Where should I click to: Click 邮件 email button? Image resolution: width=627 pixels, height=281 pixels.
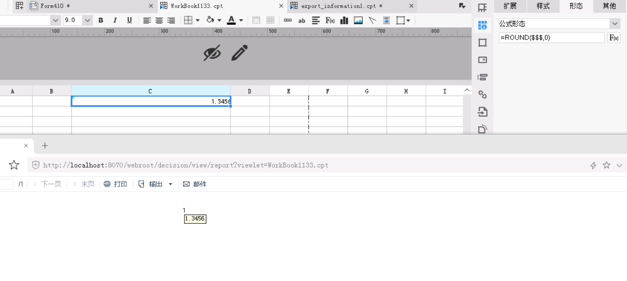(195, 184)
